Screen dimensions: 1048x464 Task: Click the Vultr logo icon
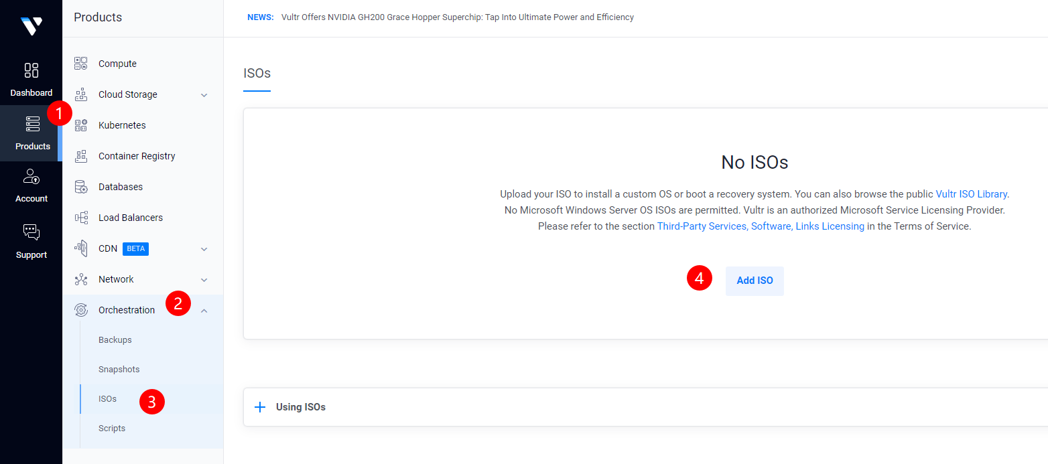click(x=31, y=26)
